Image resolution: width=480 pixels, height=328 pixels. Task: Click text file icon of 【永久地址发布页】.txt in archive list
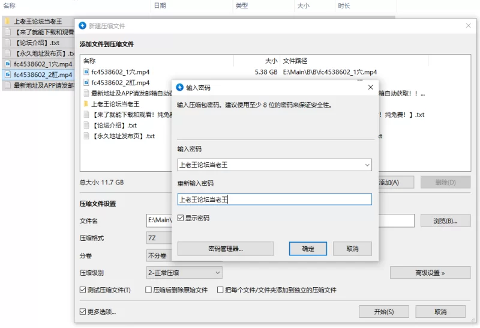86,136
